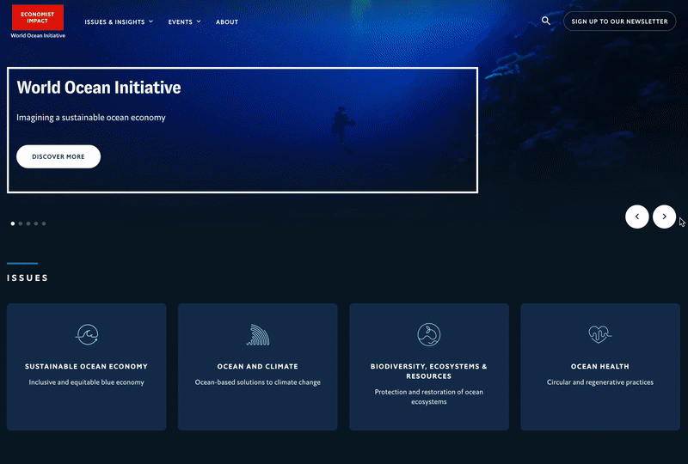The width and height of the screenshot is (688, 464).
Task: Click the Ocean and Climate arc icon
Action: click(258, 334)
